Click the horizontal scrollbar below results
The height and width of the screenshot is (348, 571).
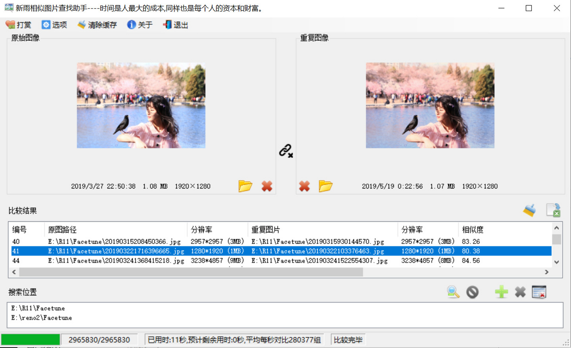(191, 272)
